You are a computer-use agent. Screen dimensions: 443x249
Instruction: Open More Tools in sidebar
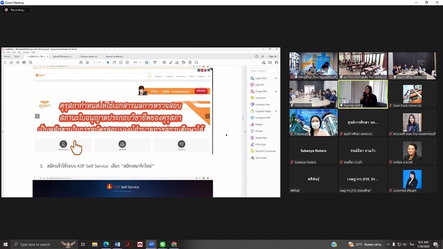tap(260, 158)
